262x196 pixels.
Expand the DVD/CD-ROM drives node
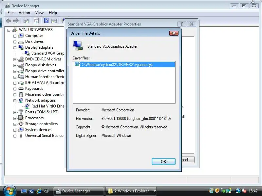[15, 59]
